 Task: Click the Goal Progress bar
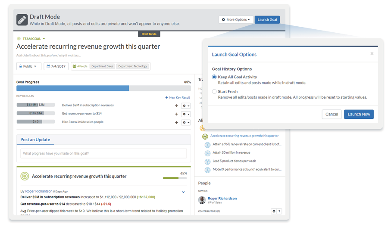(x=103, y=88)
